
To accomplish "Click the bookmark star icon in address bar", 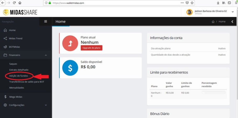I will pos(192,3).
